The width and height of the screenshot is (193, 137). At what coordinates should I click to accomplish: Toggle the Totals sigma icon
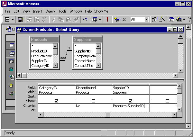(x=124, y=20)
